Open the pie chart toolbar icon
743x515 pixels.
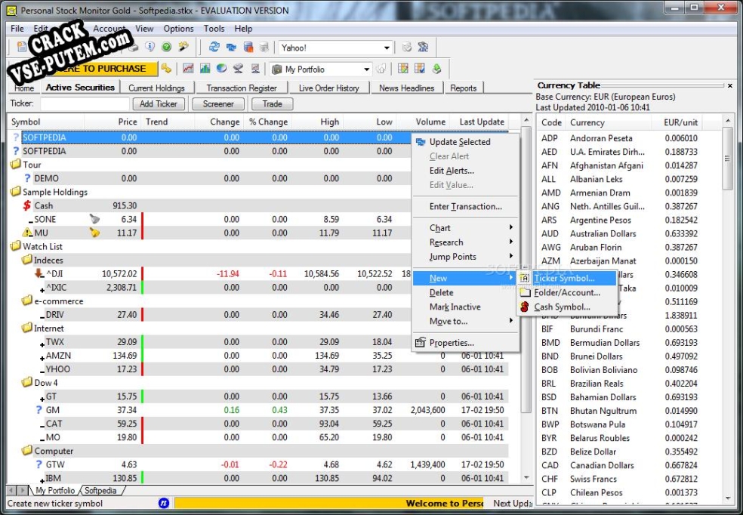pos(221,68)
